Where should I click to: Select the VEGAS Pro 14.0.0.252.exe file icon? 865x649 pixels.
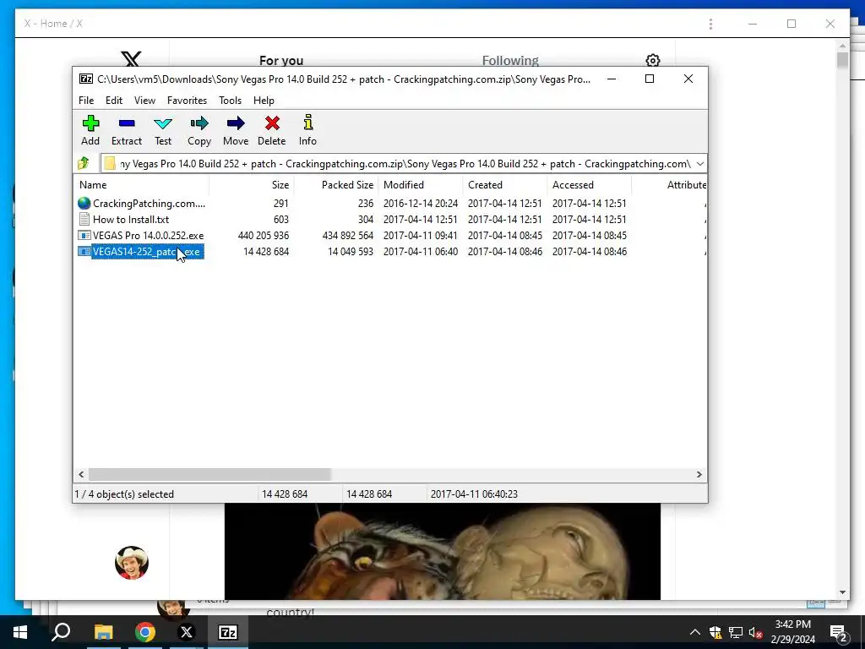[x=84, y=236]
